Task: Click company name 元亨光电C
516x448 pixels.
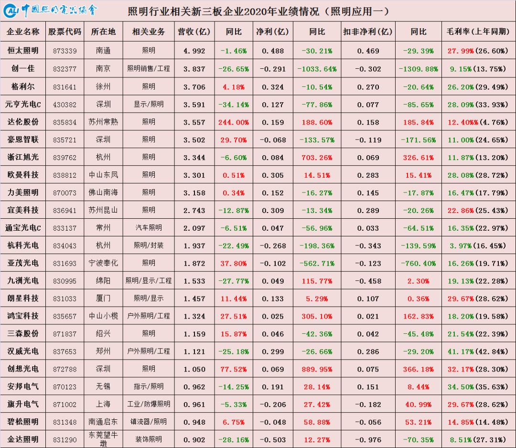Action: (23, 104)
